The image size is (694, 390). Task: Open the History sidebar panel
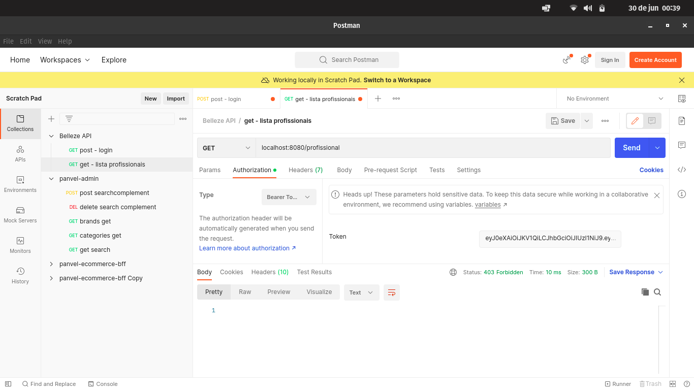[20, 276]
